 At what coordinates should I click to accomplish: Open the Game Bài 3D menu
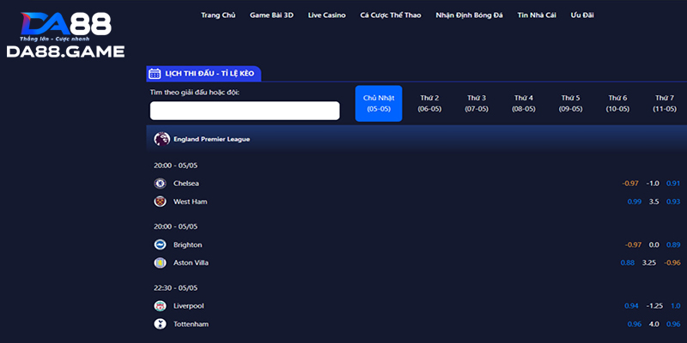271,15
